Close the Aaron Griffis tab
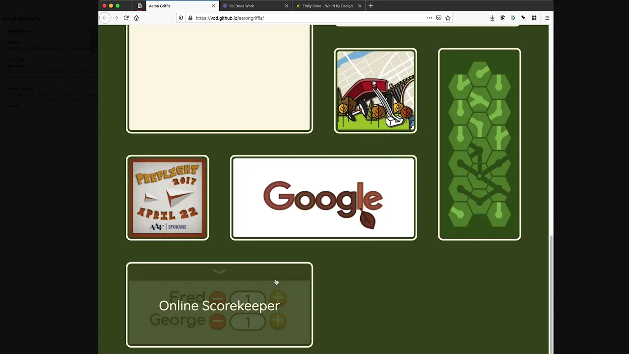The image size is (629, 354). click(x=213, y=6)
